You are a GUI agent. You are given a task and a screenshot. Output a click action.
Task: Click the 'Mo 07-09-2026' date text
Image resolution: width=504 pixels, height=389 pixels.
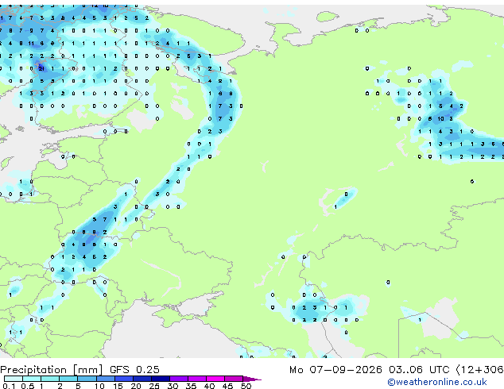[x=335, y=369]
